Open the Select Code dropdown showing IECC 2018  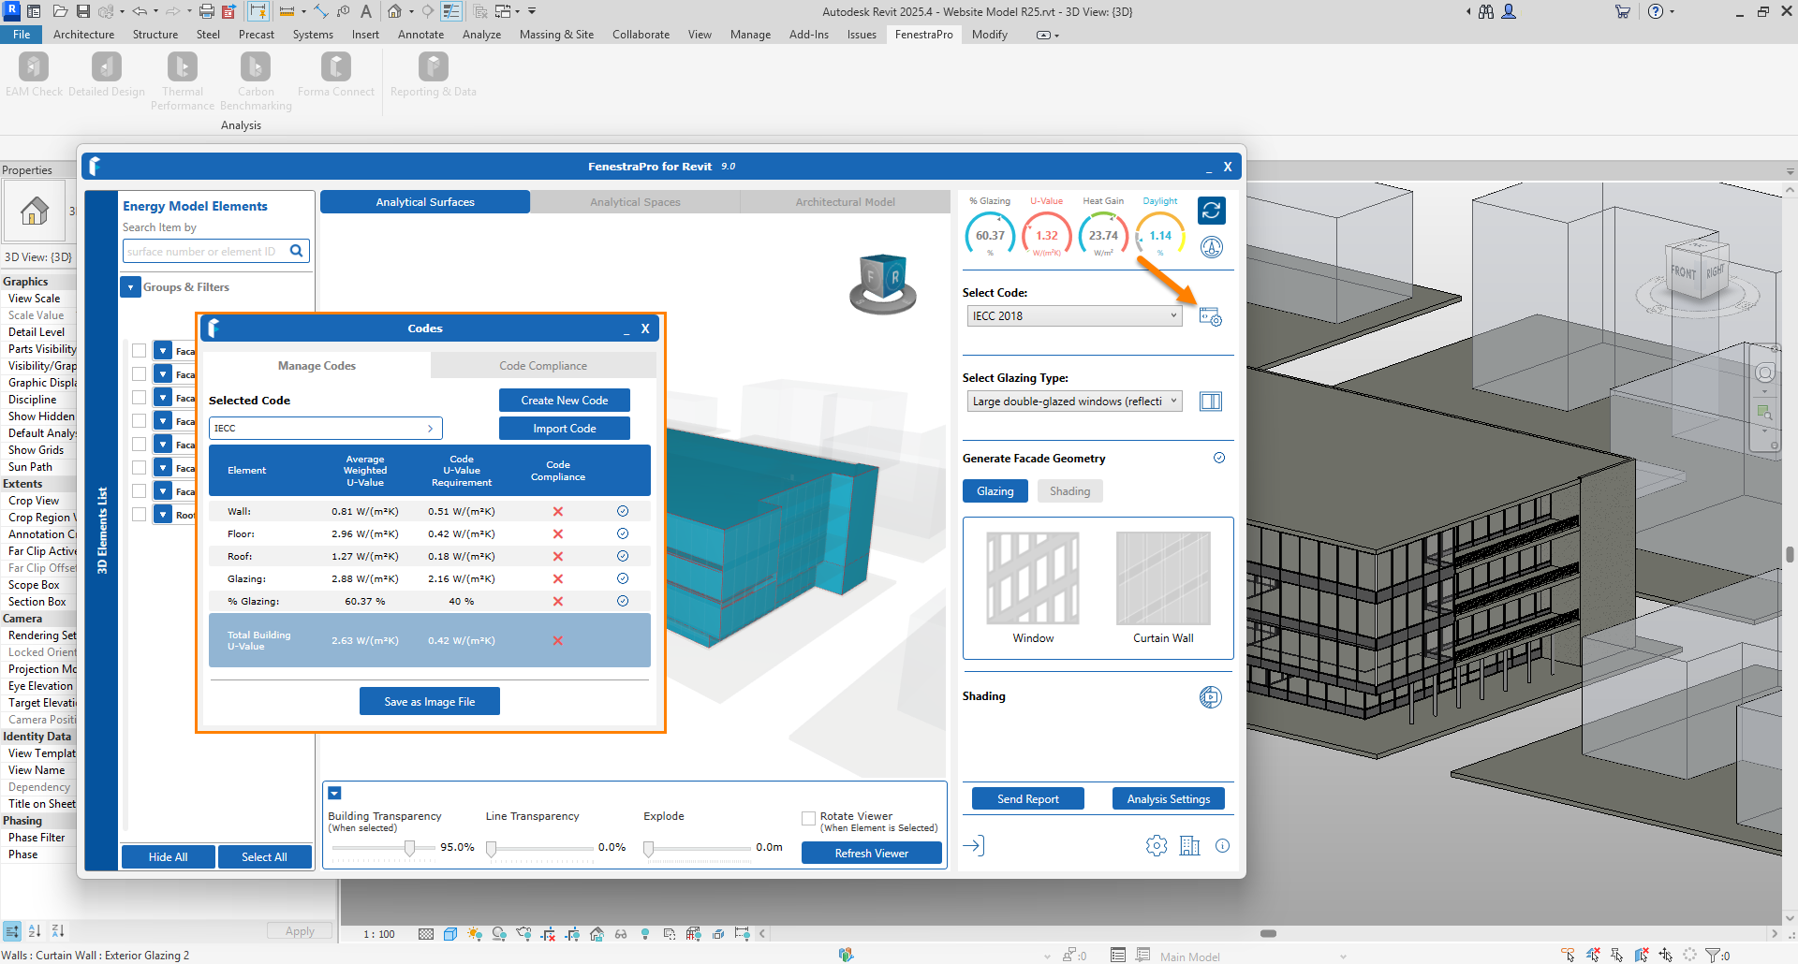tap(1074, 316)
